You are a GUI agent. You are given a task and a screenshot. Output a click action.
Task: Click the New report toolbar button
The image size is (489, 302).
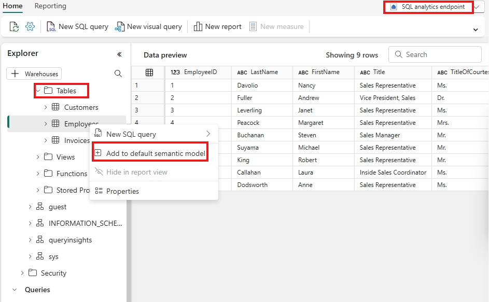click(217, 27)
